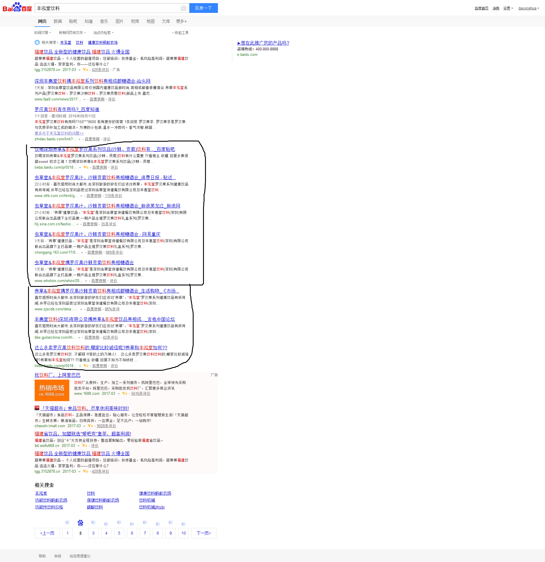Go to results page 3
The width and height of the screenshot is (545, 562).
pos(93,533)
